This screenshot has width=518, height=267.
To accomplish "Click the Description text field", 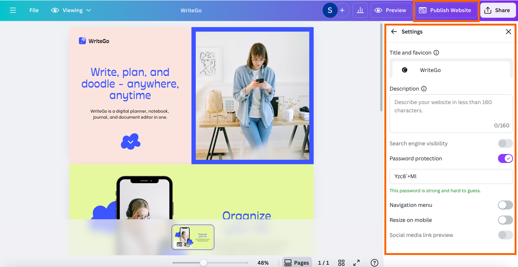I will click(451, 113).
